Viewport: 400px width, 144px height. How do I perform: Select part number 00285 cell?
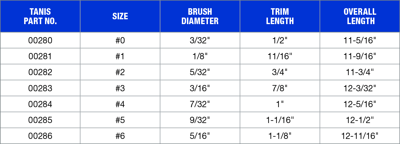40,120
